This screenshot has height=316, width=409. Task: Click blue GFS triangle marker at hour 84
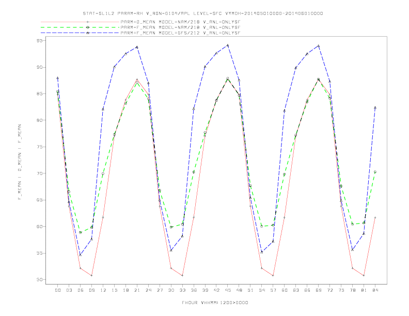(375, 107)
